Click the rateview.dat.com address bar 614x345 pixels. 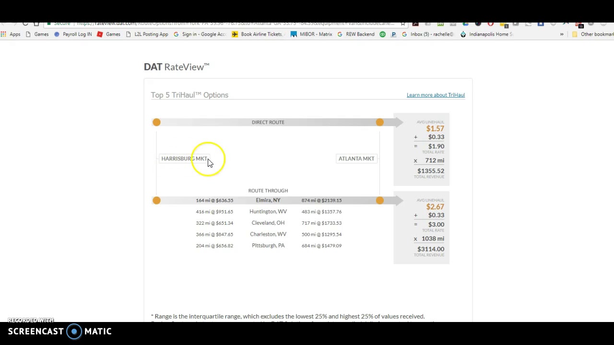click(x=235, y=23)
